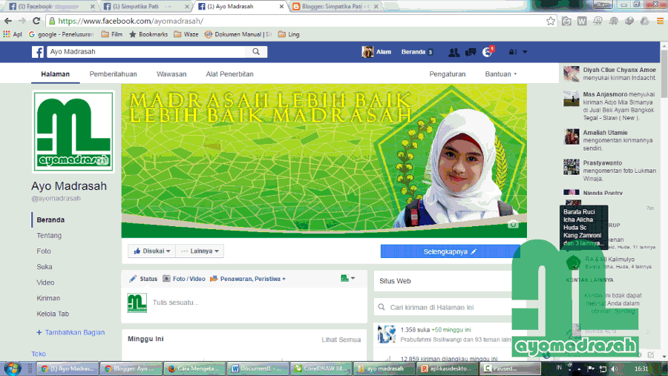668x376 pixels.
Task: Click the cover photo camera icon
Action: [x=514, y=224]
